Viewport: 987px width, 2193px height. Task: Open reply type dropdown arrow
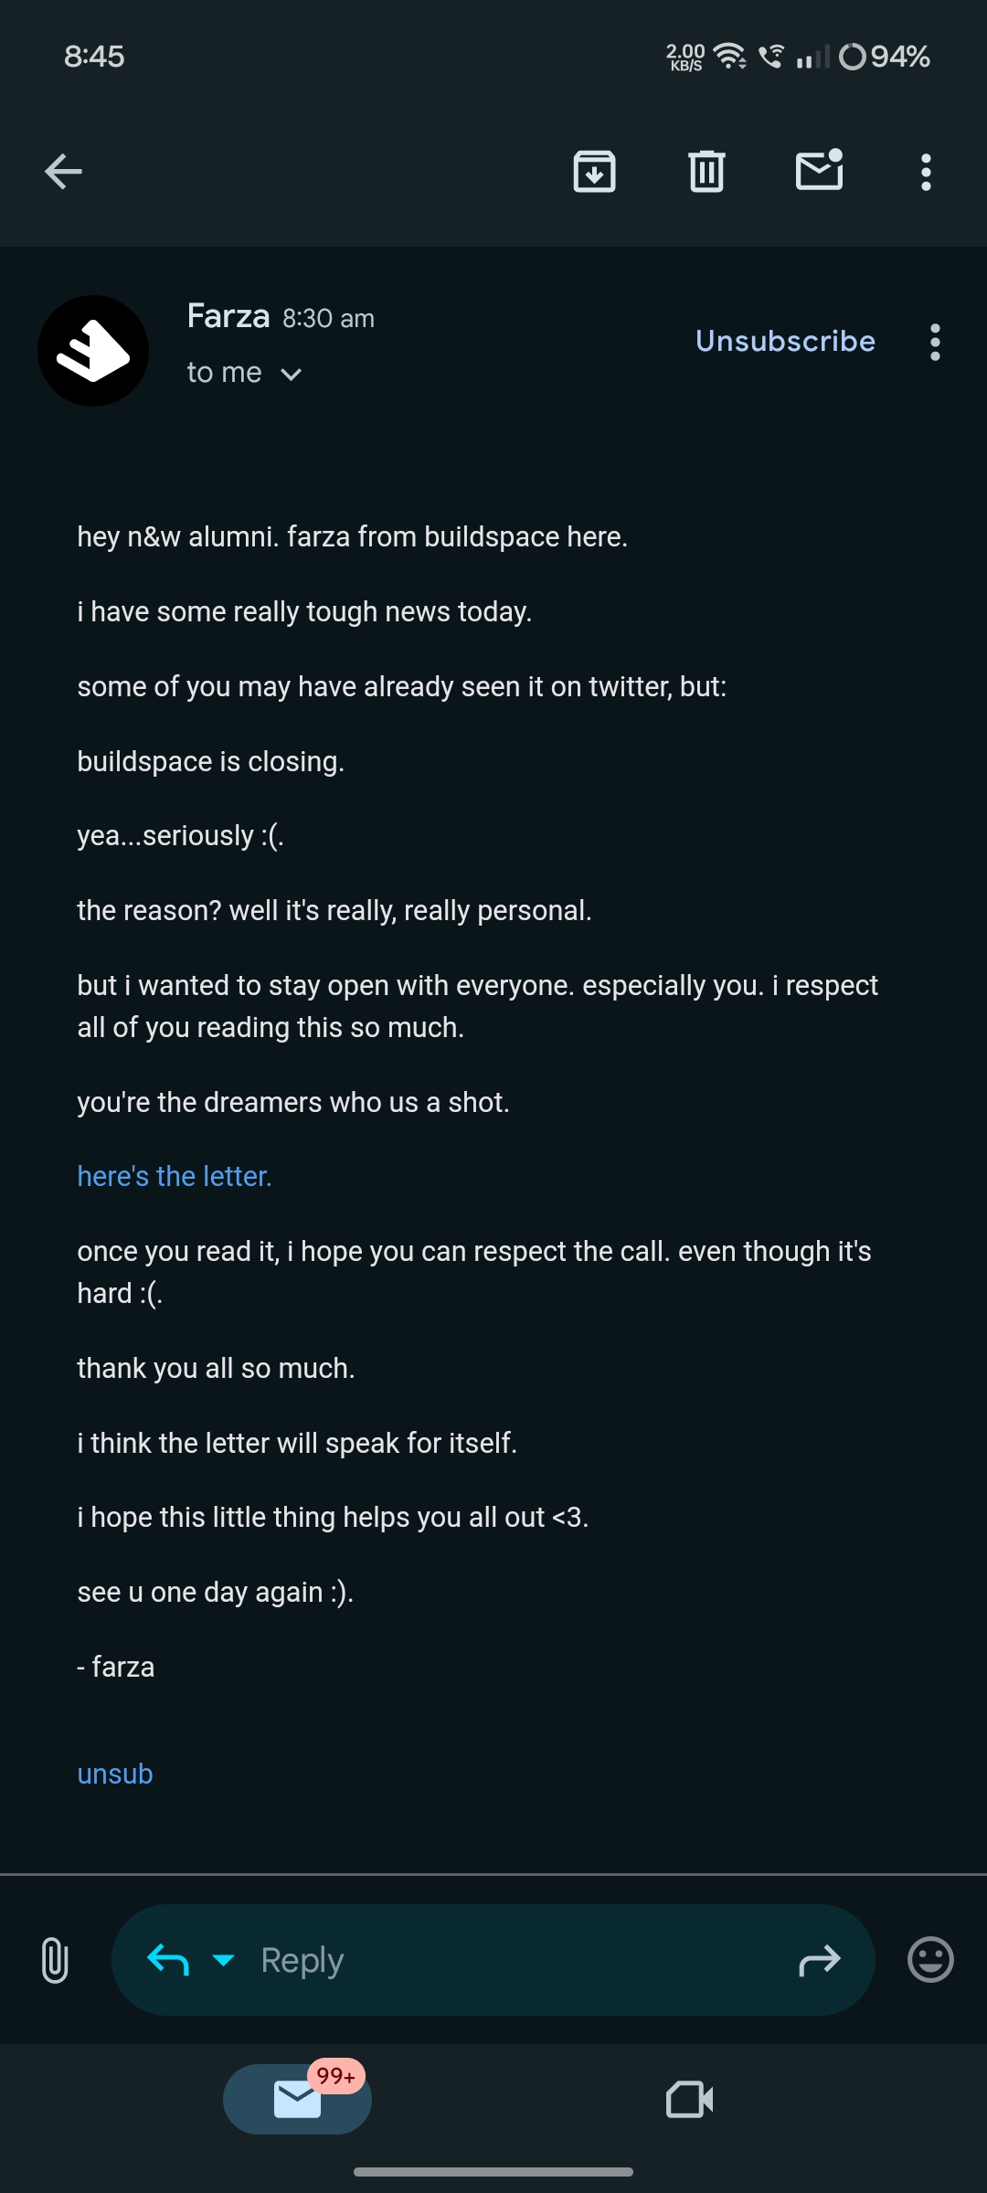click(x=223, y=1959)
